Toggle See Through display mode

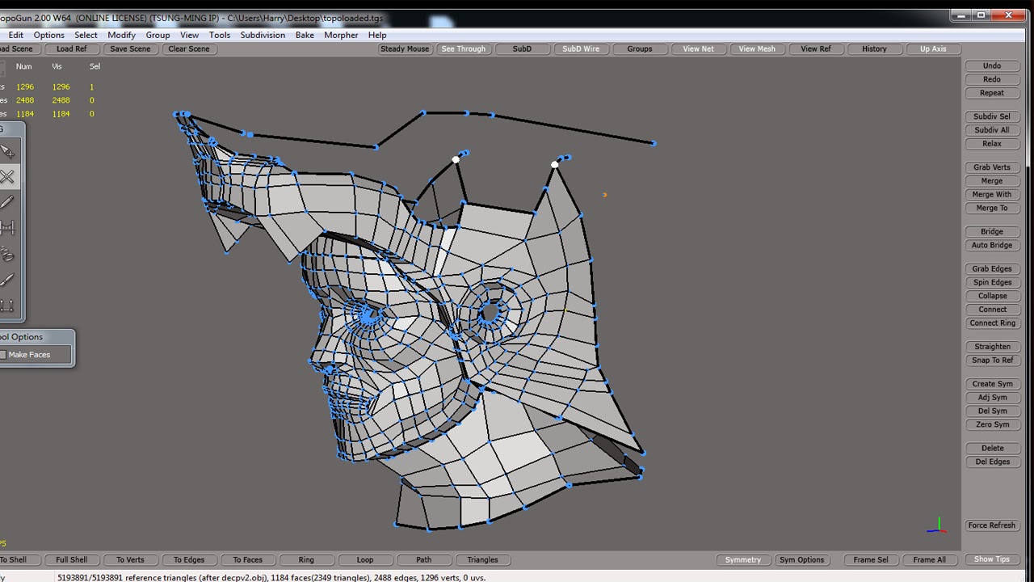pos(464,48)
